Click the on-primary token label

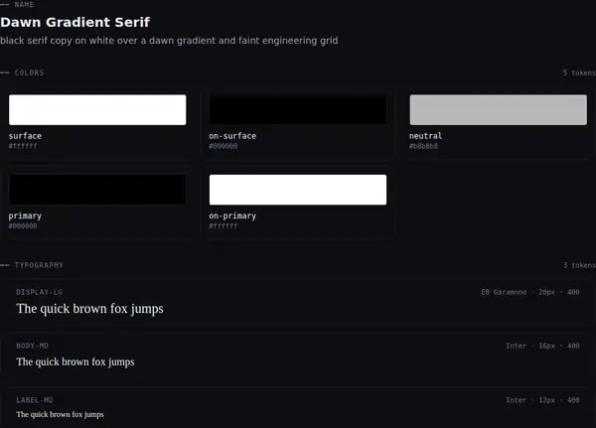(232, 215)
